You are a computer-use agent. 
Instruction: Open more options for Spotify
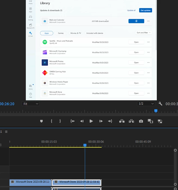[148, 42]
